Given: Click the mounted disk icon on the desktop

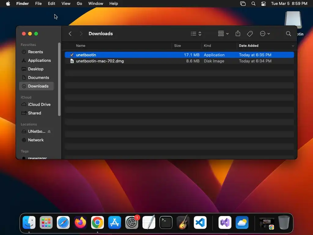Looking at the screenshot, I should point(293,20).
